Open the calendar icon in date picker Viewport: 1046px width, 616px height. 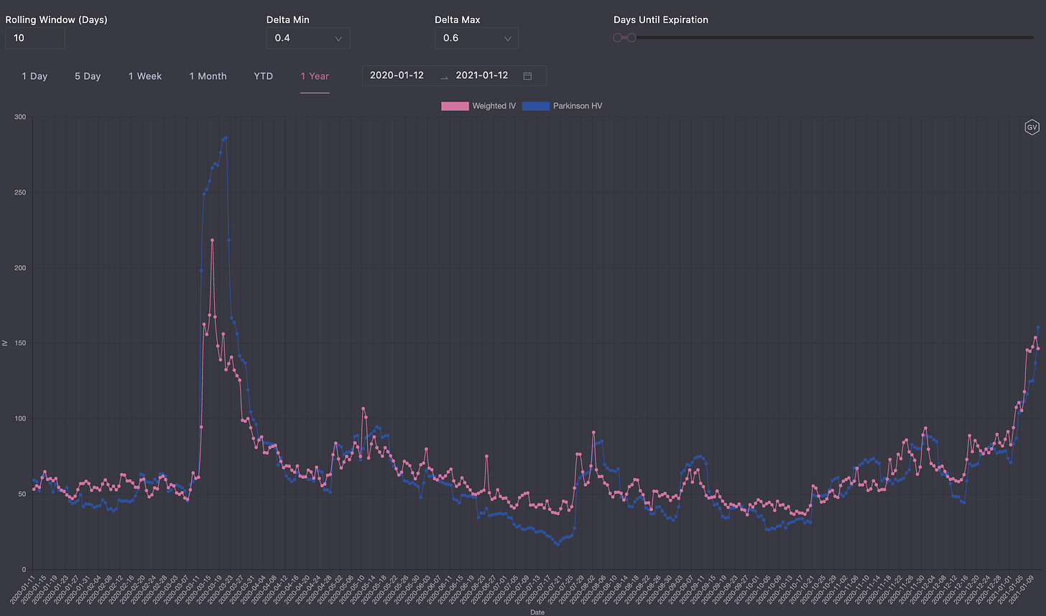point(527,75)
